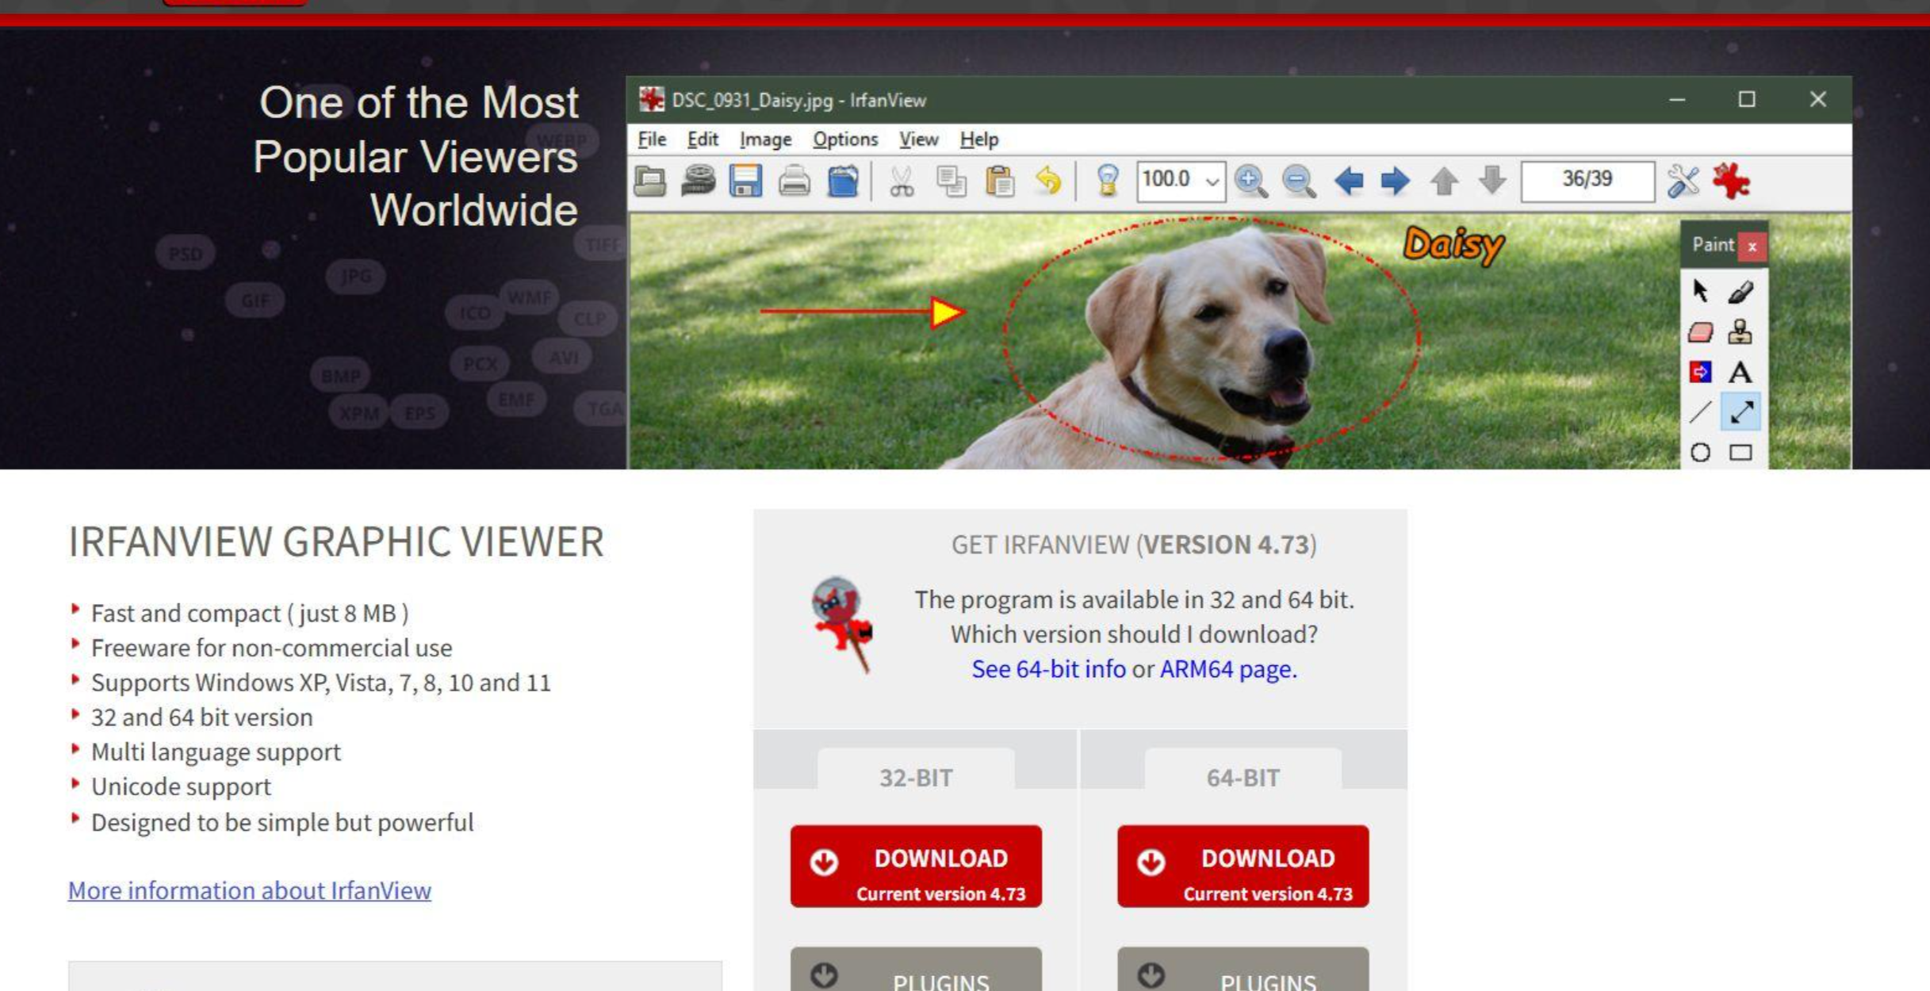Click the Image information lightbulb icon
Viewport: 1930px width, 991px height.
point(1108,182)
